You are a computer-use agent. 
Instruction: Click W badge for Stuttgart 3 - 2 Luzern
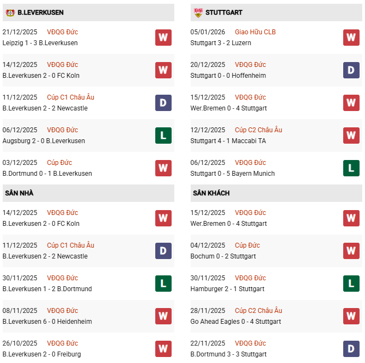(351, 38)
